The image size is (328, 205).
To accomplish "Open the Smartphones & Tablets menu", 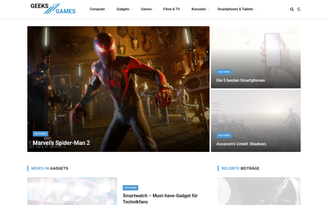I will 235,9.
